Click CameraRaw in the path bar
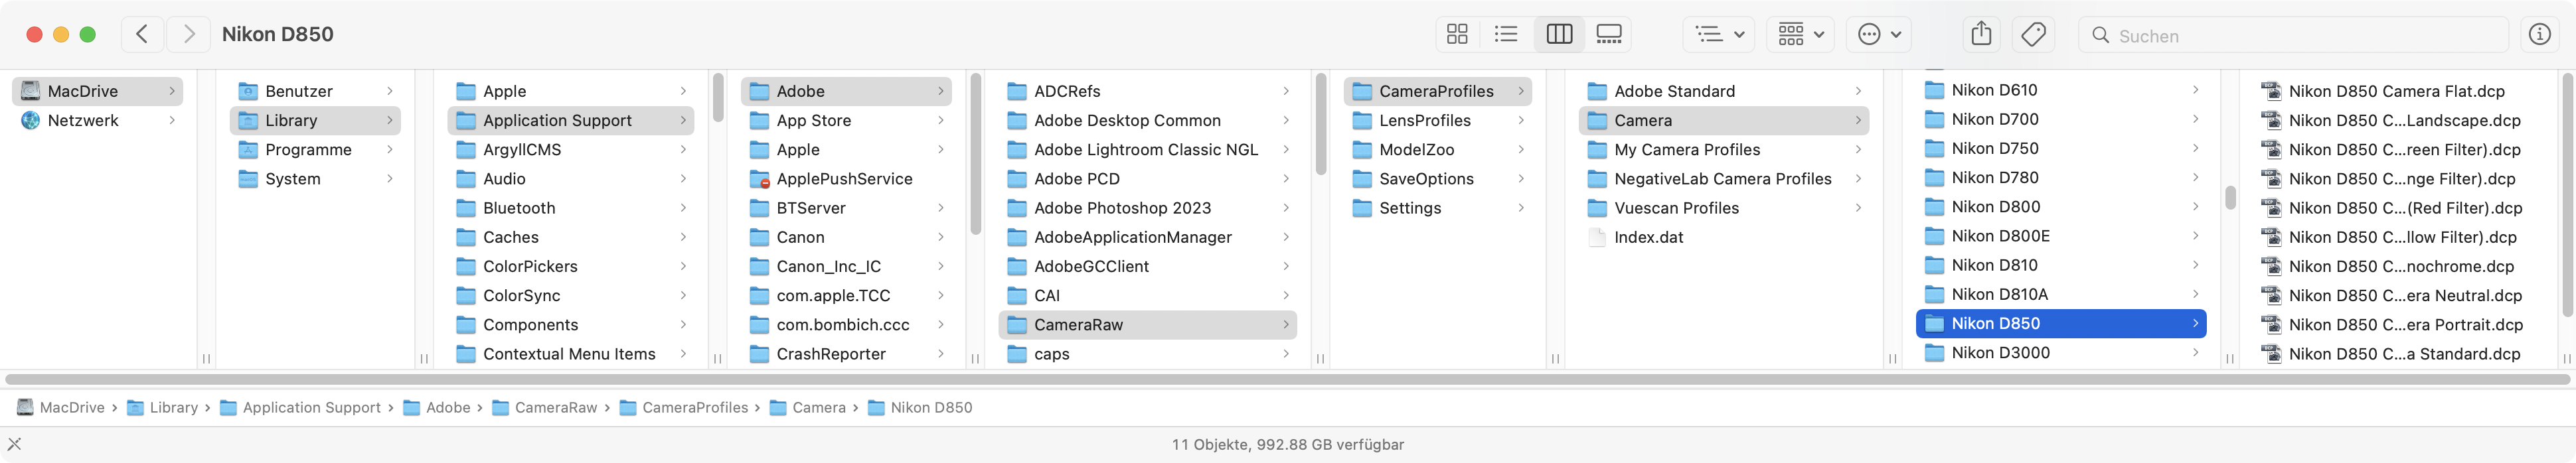The width and height of the screenshot is (2576, 463). pyautogui.click(x=545, y=407)
